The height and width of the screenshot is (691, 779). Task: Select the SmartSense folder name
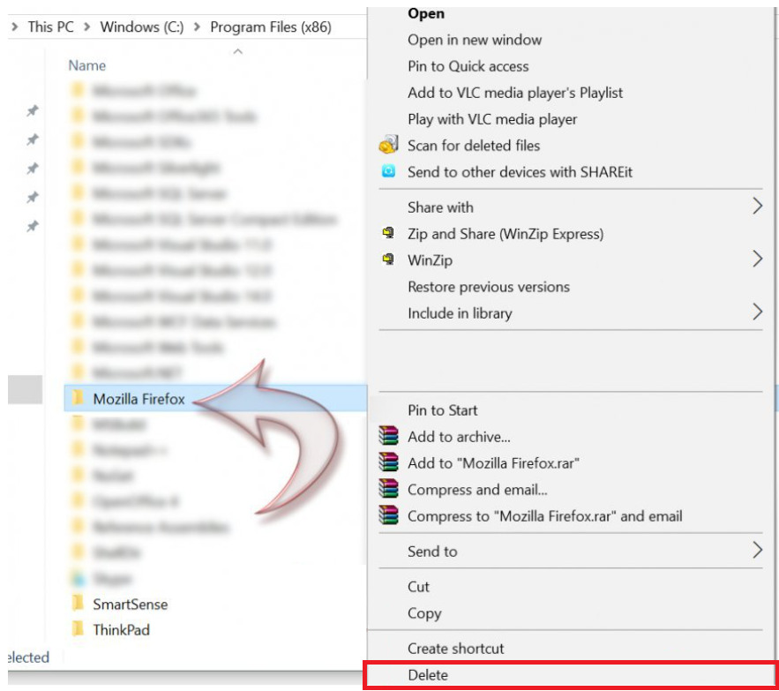tap(131, 604)
